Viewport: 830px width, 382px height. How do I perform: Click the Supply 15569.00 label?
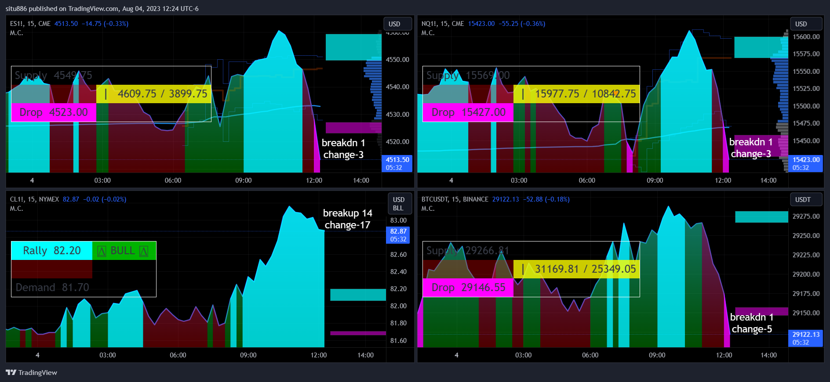[x=468, y=76]
